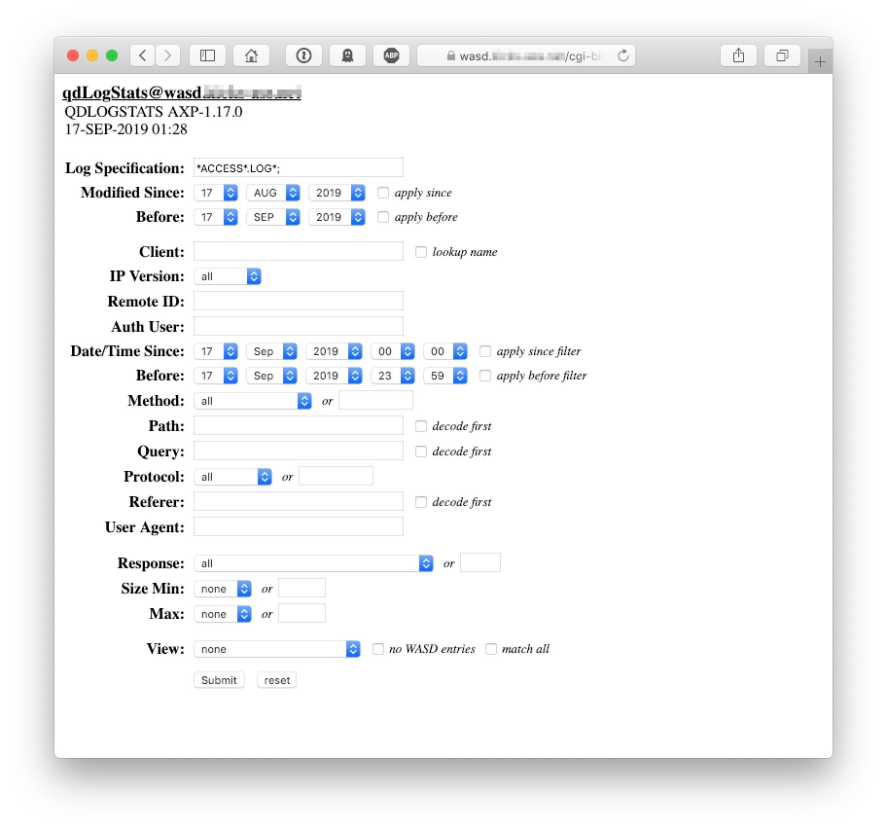Show the Safari sidebar
Screen dimensions: 887x830
tap(207, 55)
